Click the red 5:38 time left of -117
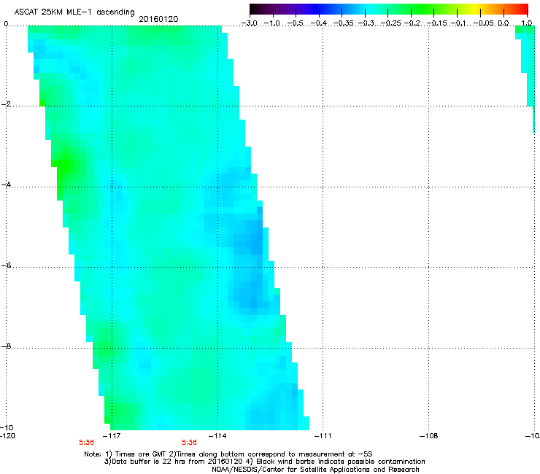 pyautogui.click(x=86, y=443)
